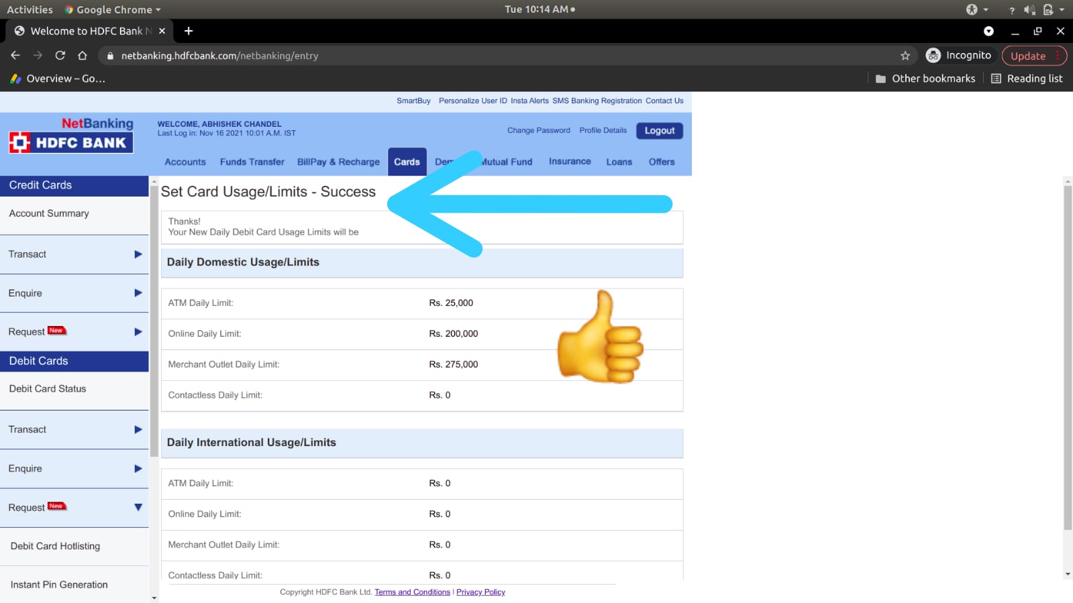Click the HDFC Bank NetBanking logo
Image resolution: width=1073 pixels, height=603 pixels.
coord(71,135)
